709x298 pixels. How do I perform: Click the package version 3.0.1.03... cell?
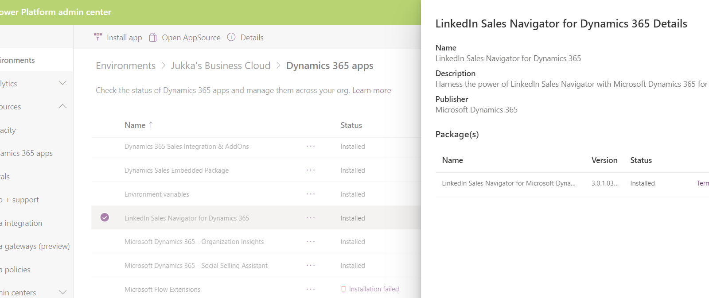[605, 183]
